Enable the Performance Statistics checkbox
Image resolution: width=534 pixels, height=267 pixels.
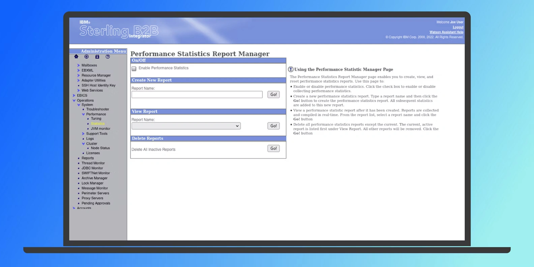[x=134, y=68]
